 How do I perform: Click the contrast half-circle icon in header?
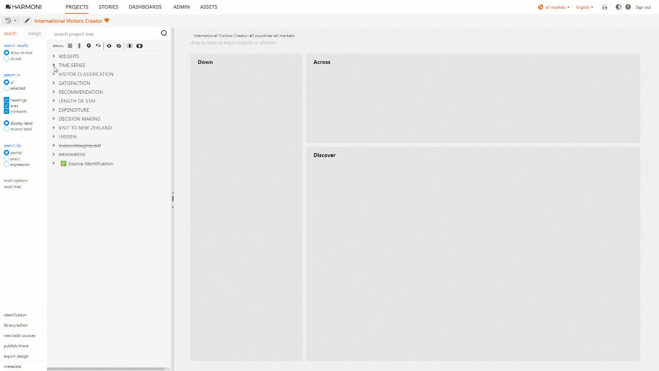[x=618, y=7]
